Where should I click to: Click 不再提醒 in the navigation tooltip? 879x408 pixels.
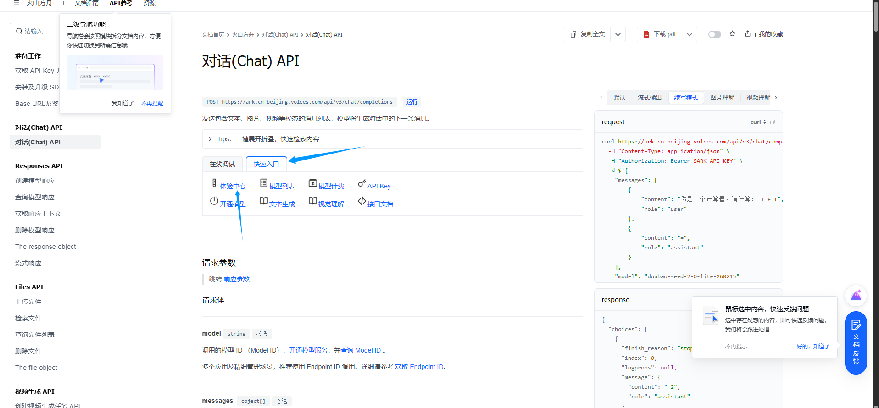tap(152, 103)
